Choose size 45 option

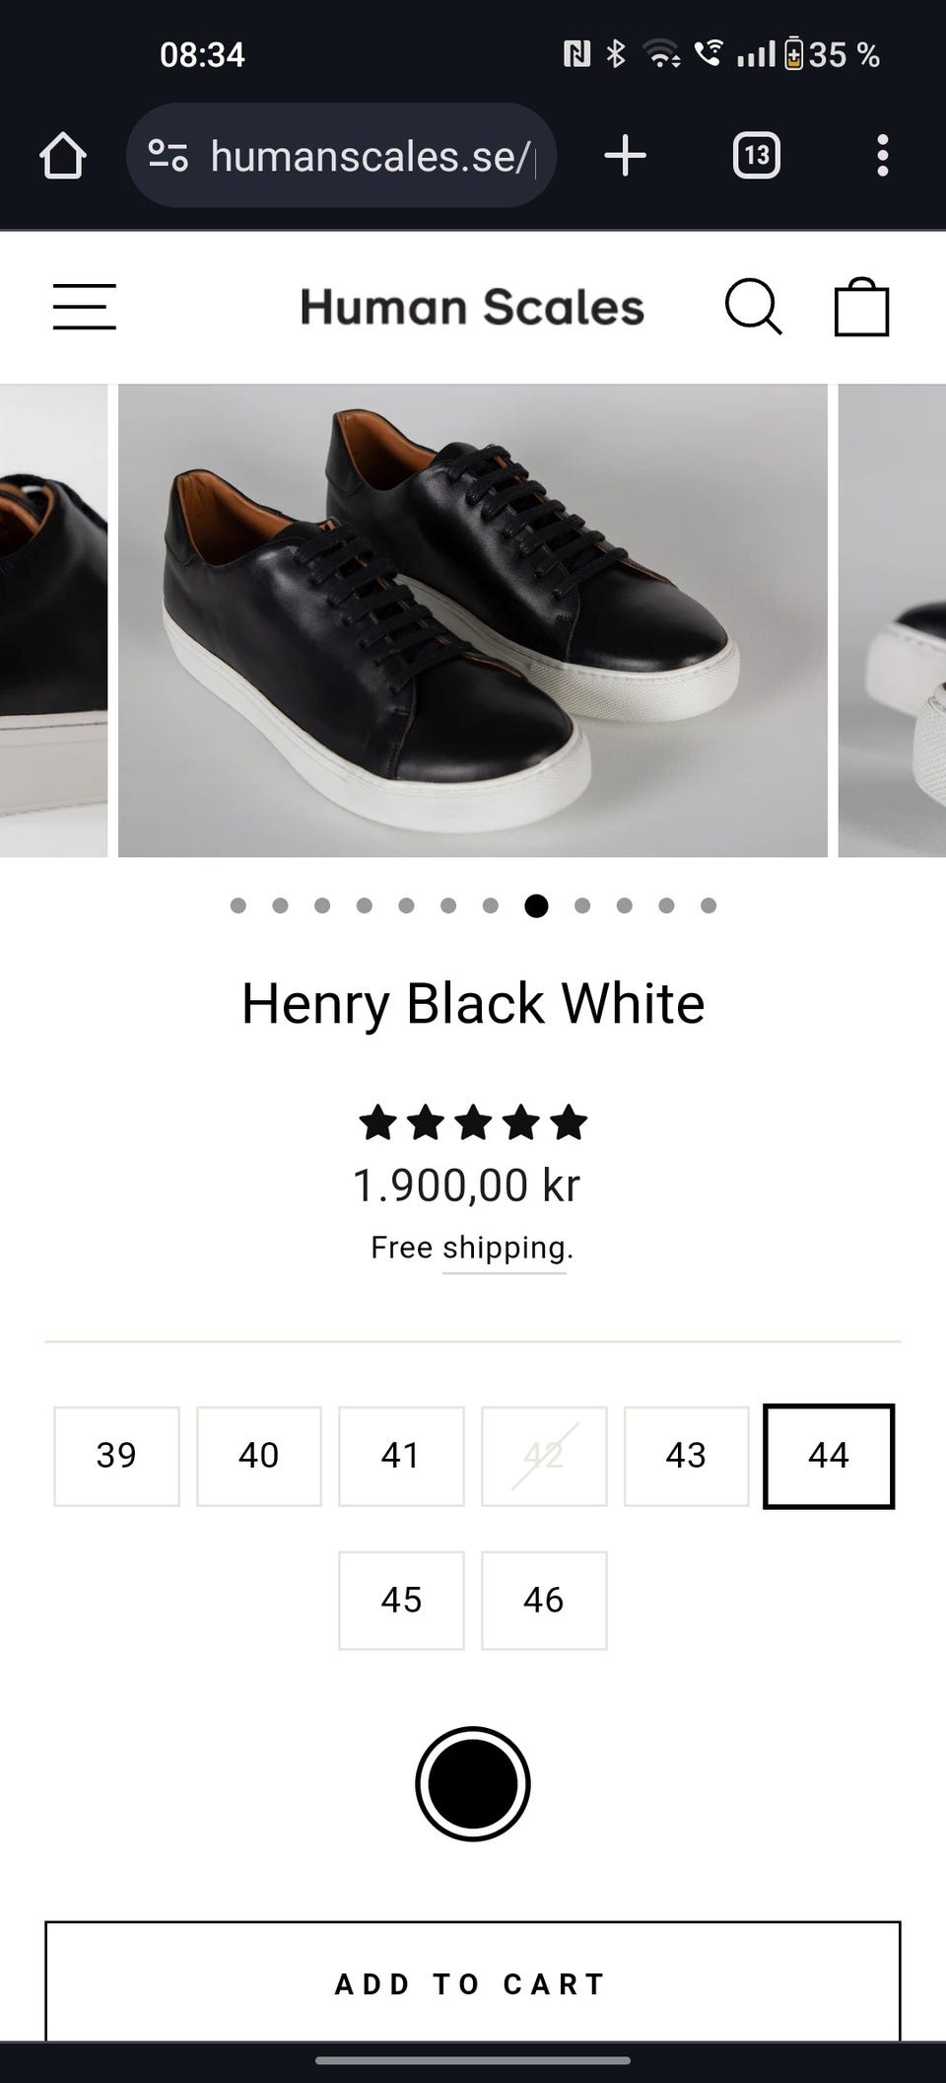(x=401, y=1600)
